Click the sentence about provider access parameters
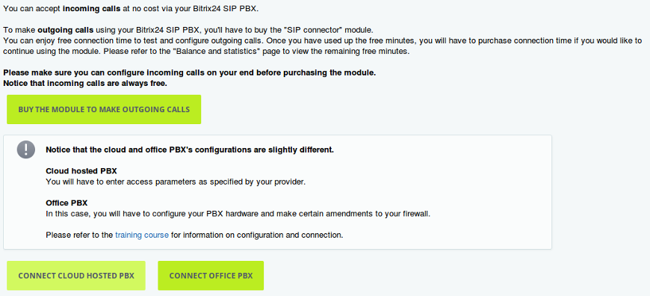This screenshot has height=296, width=650. coord(176,182)
